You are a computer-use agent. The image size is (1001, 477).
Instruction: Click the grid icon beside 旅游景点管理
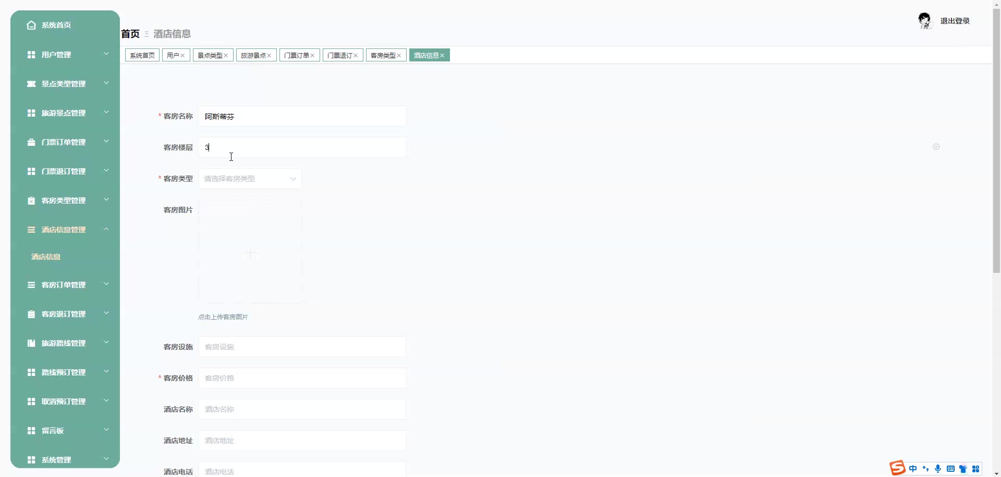tap(31, 113)
